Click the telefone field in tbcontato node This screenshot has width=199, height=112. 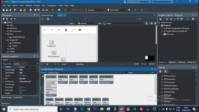(x=51, y=89)
